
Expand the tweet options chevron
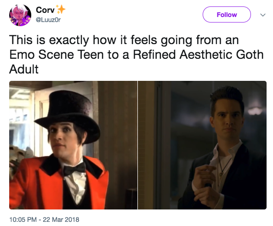point(263,15)
